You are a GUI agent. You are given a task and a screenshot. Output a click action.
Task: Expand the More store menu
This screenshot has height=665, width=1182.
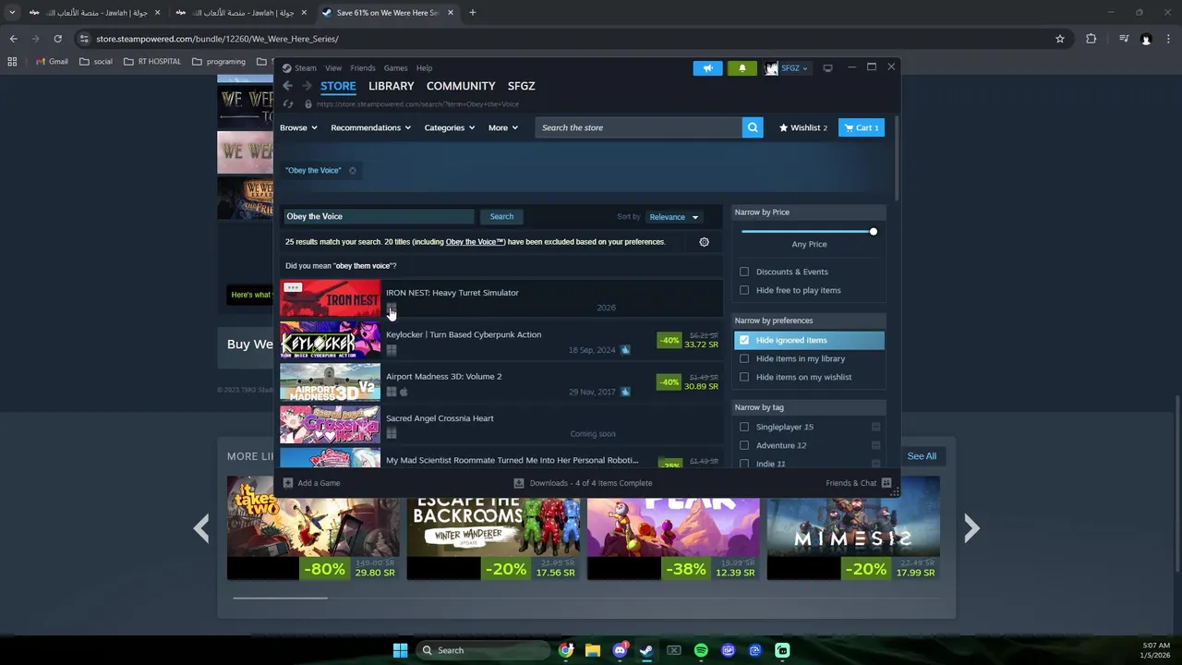pos(503,127)
